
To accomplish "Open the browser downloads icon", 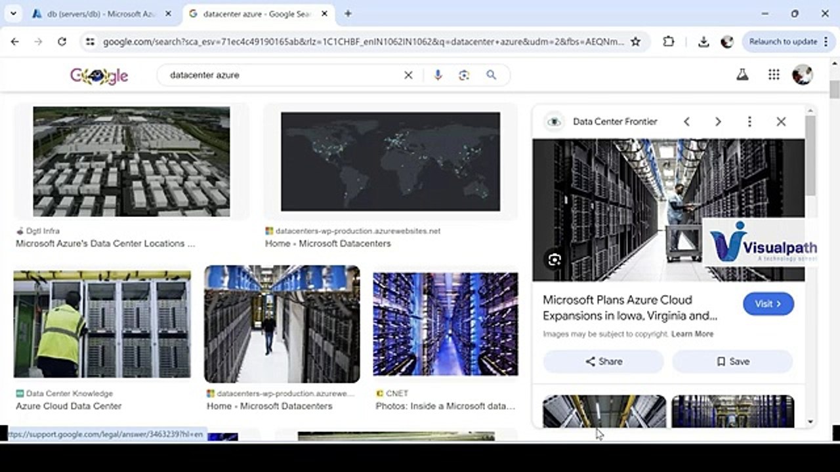I will 703,41.
